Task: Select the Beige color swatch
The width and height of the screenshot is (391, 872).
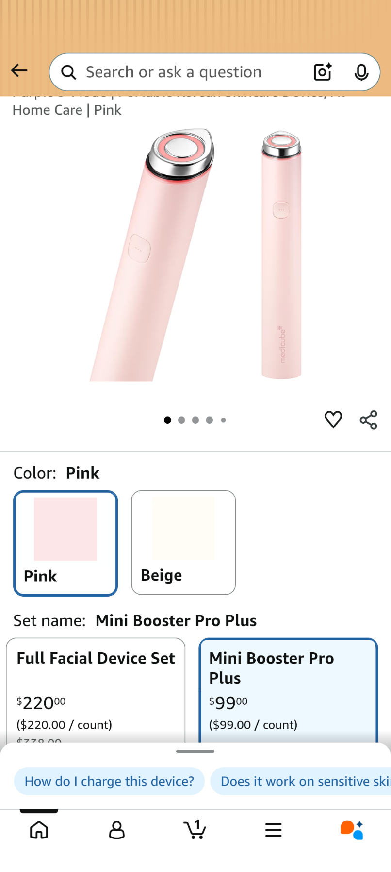Action: tap(183, 542)
